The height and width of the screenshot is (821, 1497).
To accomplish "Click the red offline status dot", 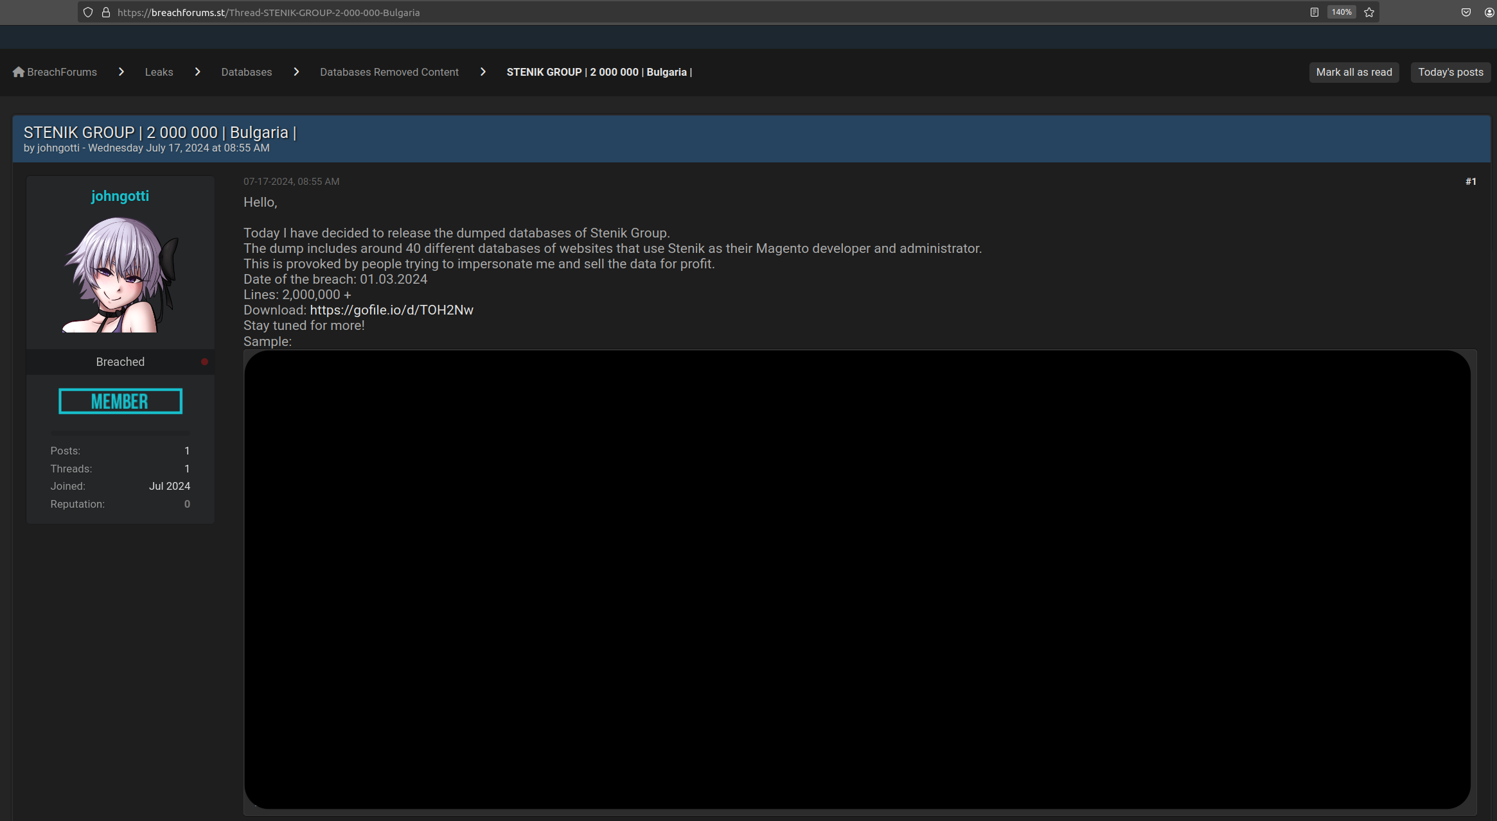I will [204, 361].
